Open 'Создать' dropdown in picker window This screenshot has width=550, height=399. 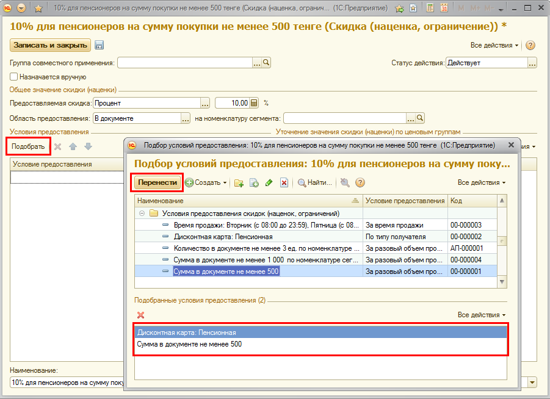206,182
